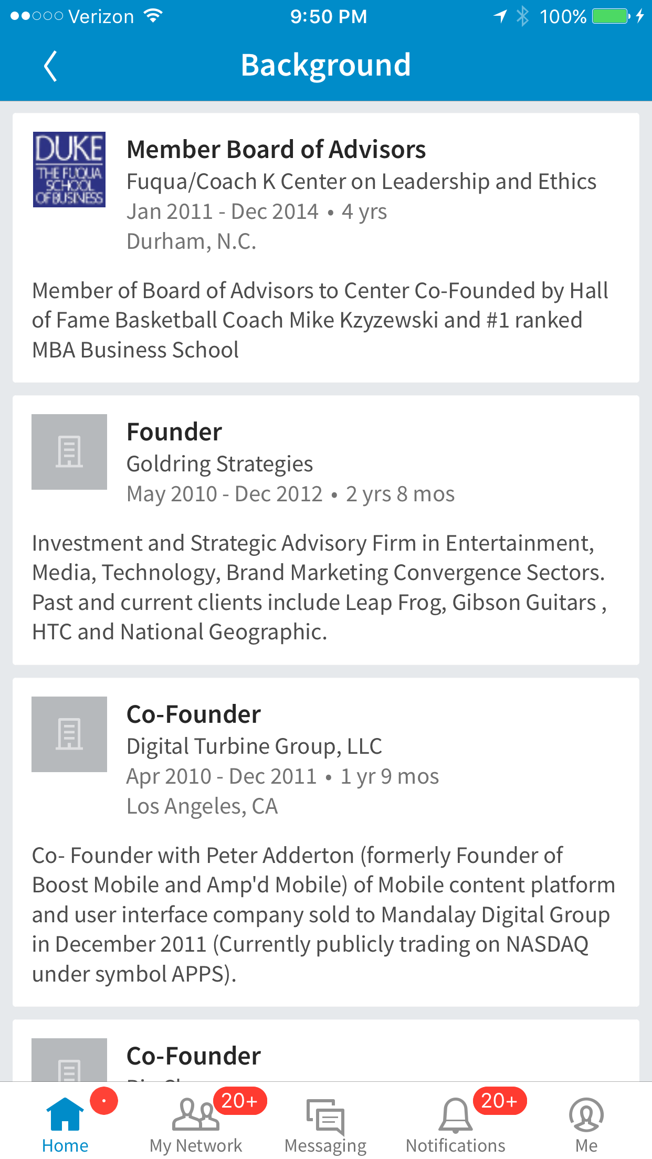This screenshot has width=652, height=1159.
Task: Tap the 20+ badge on Notifications
Action: point(499,1101)
